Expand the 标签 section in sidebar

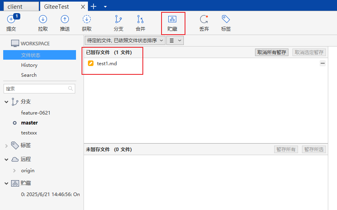(x=6, y=146)
